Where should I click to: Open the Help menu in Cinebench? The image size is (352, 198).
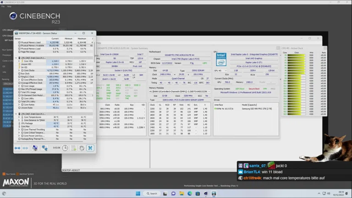pos(10,6)
